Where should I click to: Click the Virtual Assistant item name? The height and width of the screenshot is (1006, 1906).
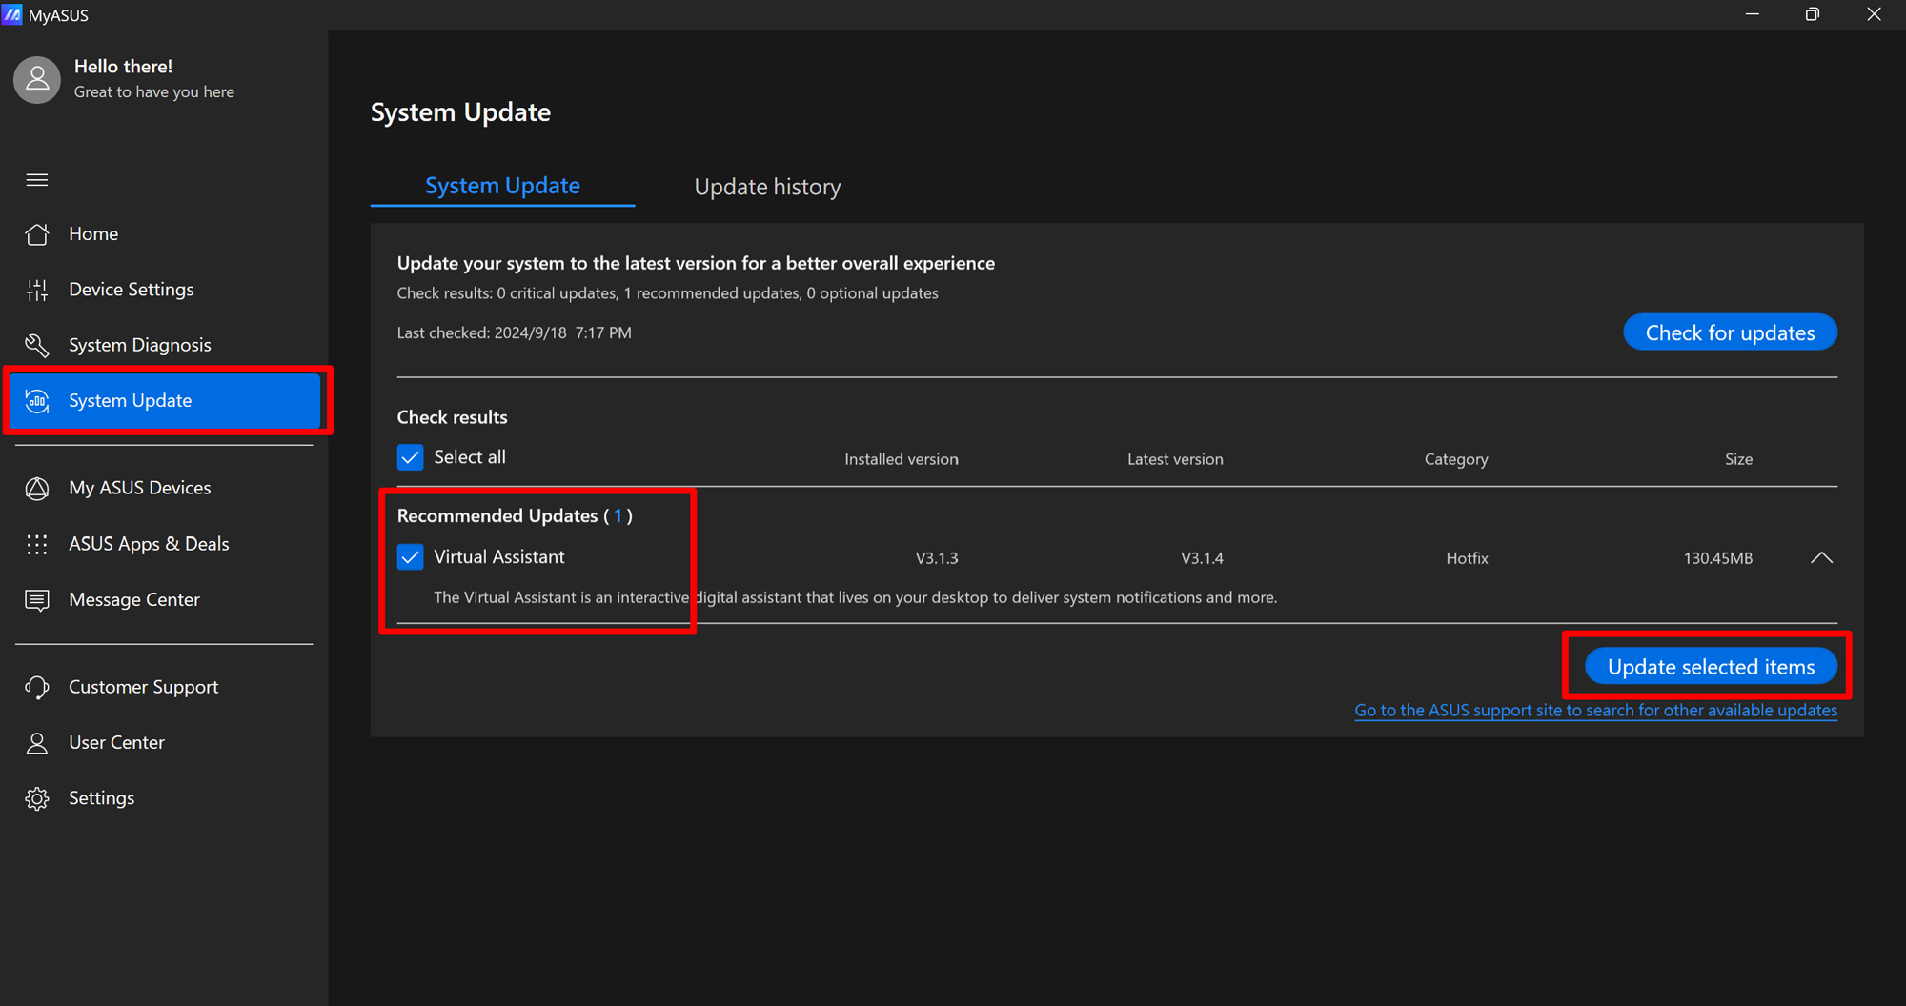click(499, 557)
